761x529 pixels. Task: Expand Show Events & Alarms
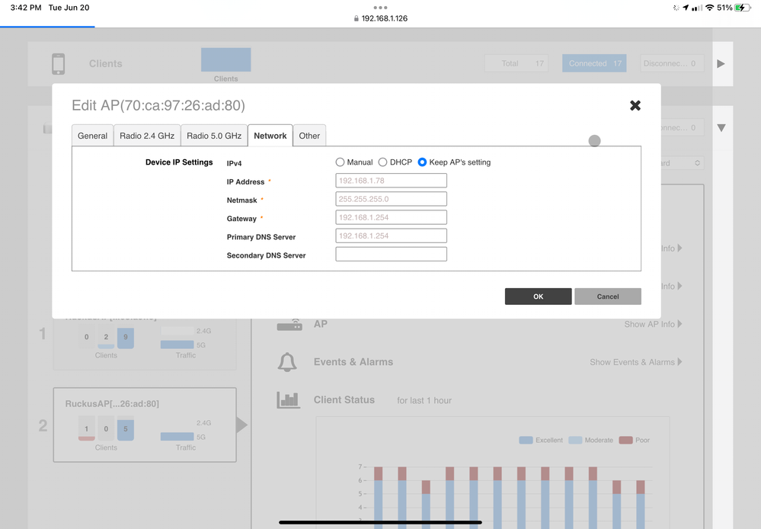635,362
